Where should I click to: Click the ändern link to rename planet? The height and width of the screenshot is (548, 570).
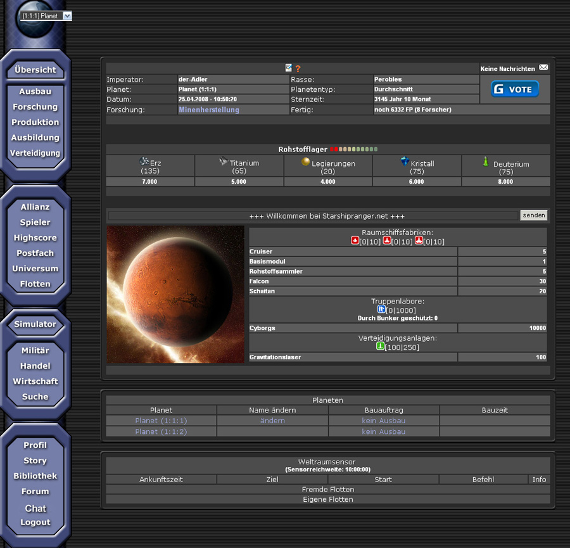(x=272, y=421)
